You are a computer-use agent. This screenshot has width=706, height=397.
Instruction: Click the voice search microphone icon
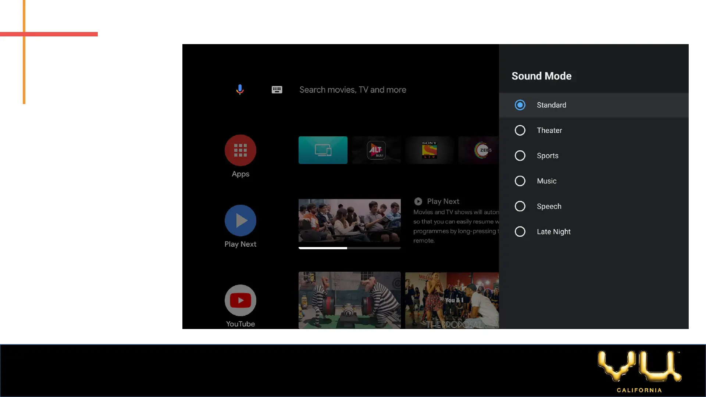click(240, 89)
